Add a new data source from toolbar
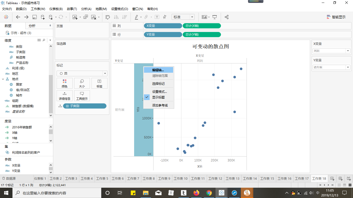 tap(43, 17)
